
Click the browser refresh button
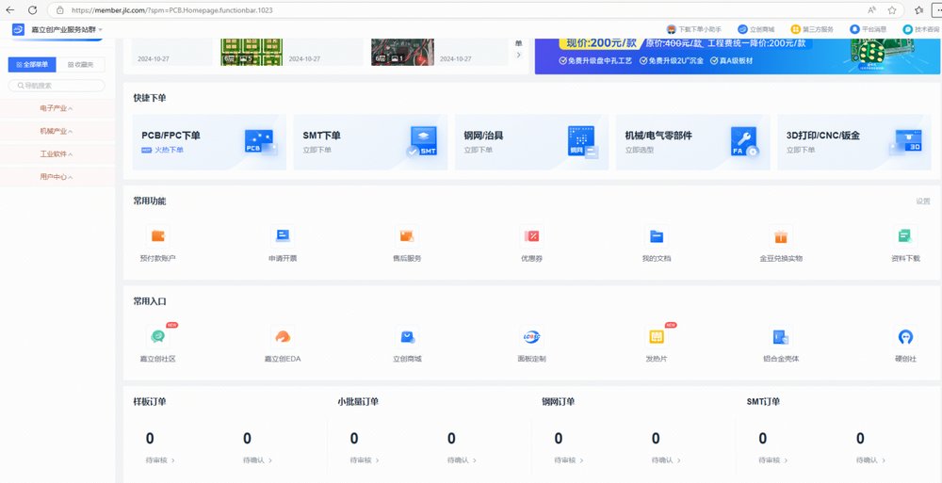click(x=33, y=9)
